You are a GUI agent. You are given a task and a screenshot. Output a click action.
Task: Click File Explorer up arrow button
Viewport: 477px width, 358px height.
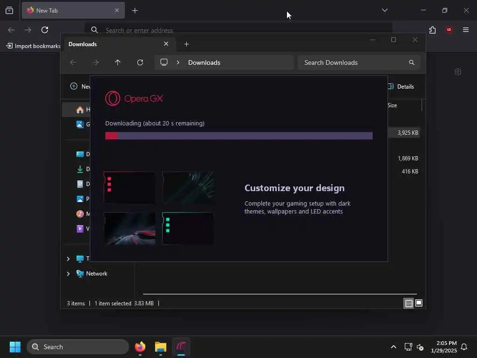(x=118, y=62)
